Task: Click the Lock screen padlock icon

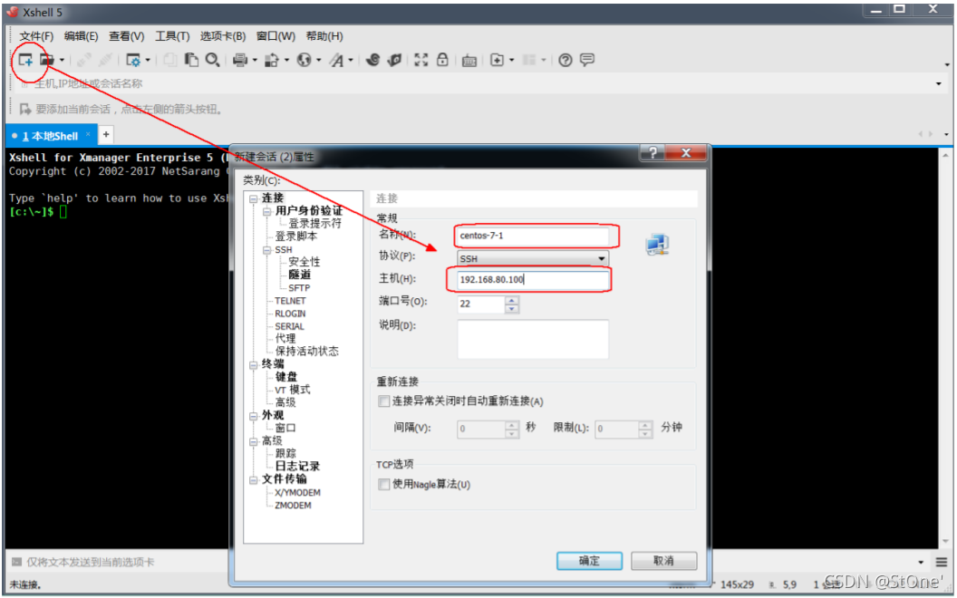Action: coord(442,60)
